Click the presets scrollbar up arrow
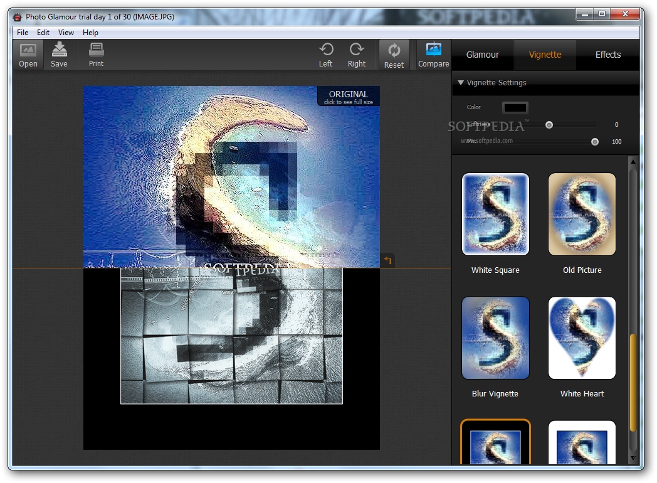This screenshot has width=657, height=483. [633, 161]
